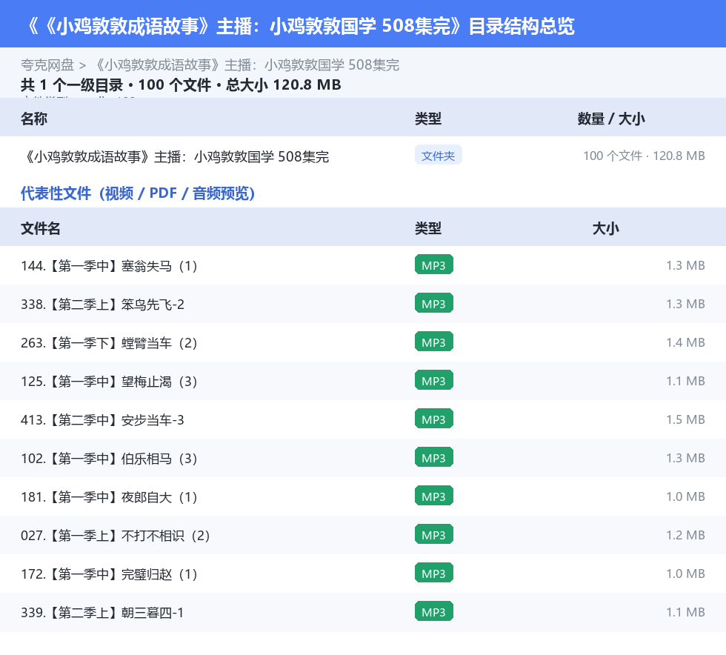
Task: Open folder row 《小鸡敦敦成语故事》主播：小鸡敦敦国学 508集完
Action: click(363, 156)
